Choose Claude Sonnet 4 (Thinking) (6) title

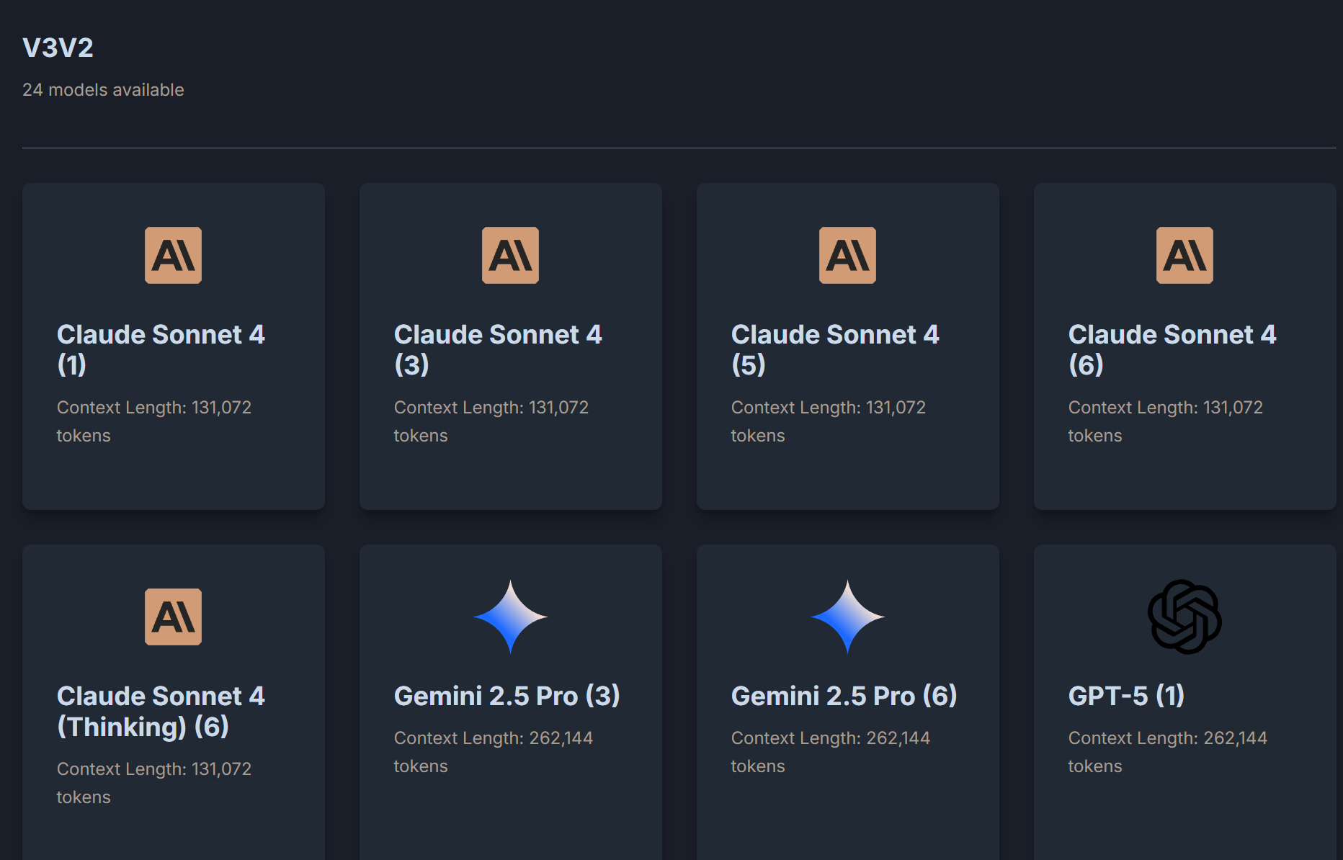click(x=161, y=711)
